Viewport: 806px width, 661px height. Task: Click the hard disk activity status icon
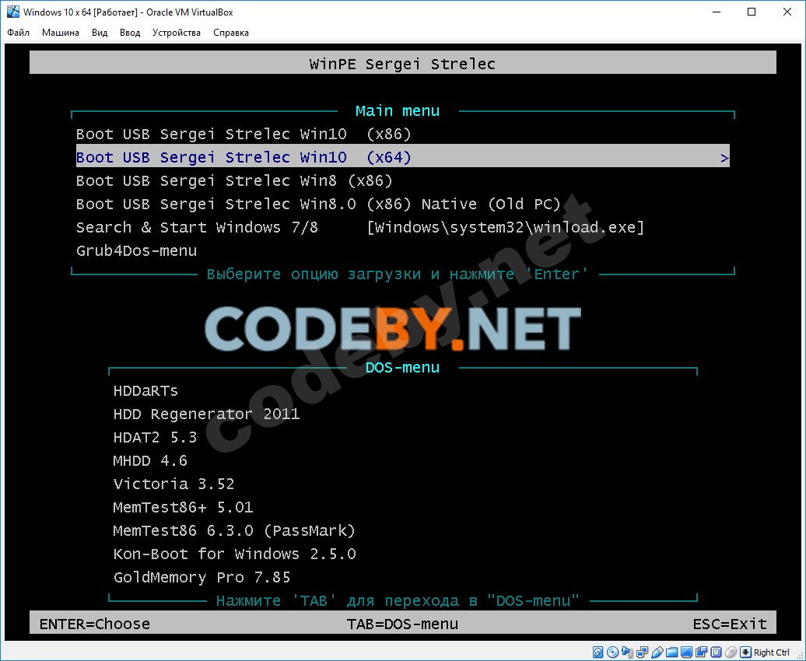tap(597, 652)
